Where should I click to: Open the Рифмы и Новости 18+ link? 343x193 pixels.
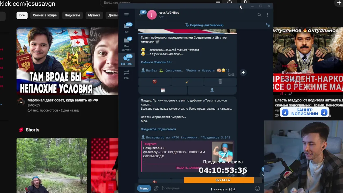(156, 62)
